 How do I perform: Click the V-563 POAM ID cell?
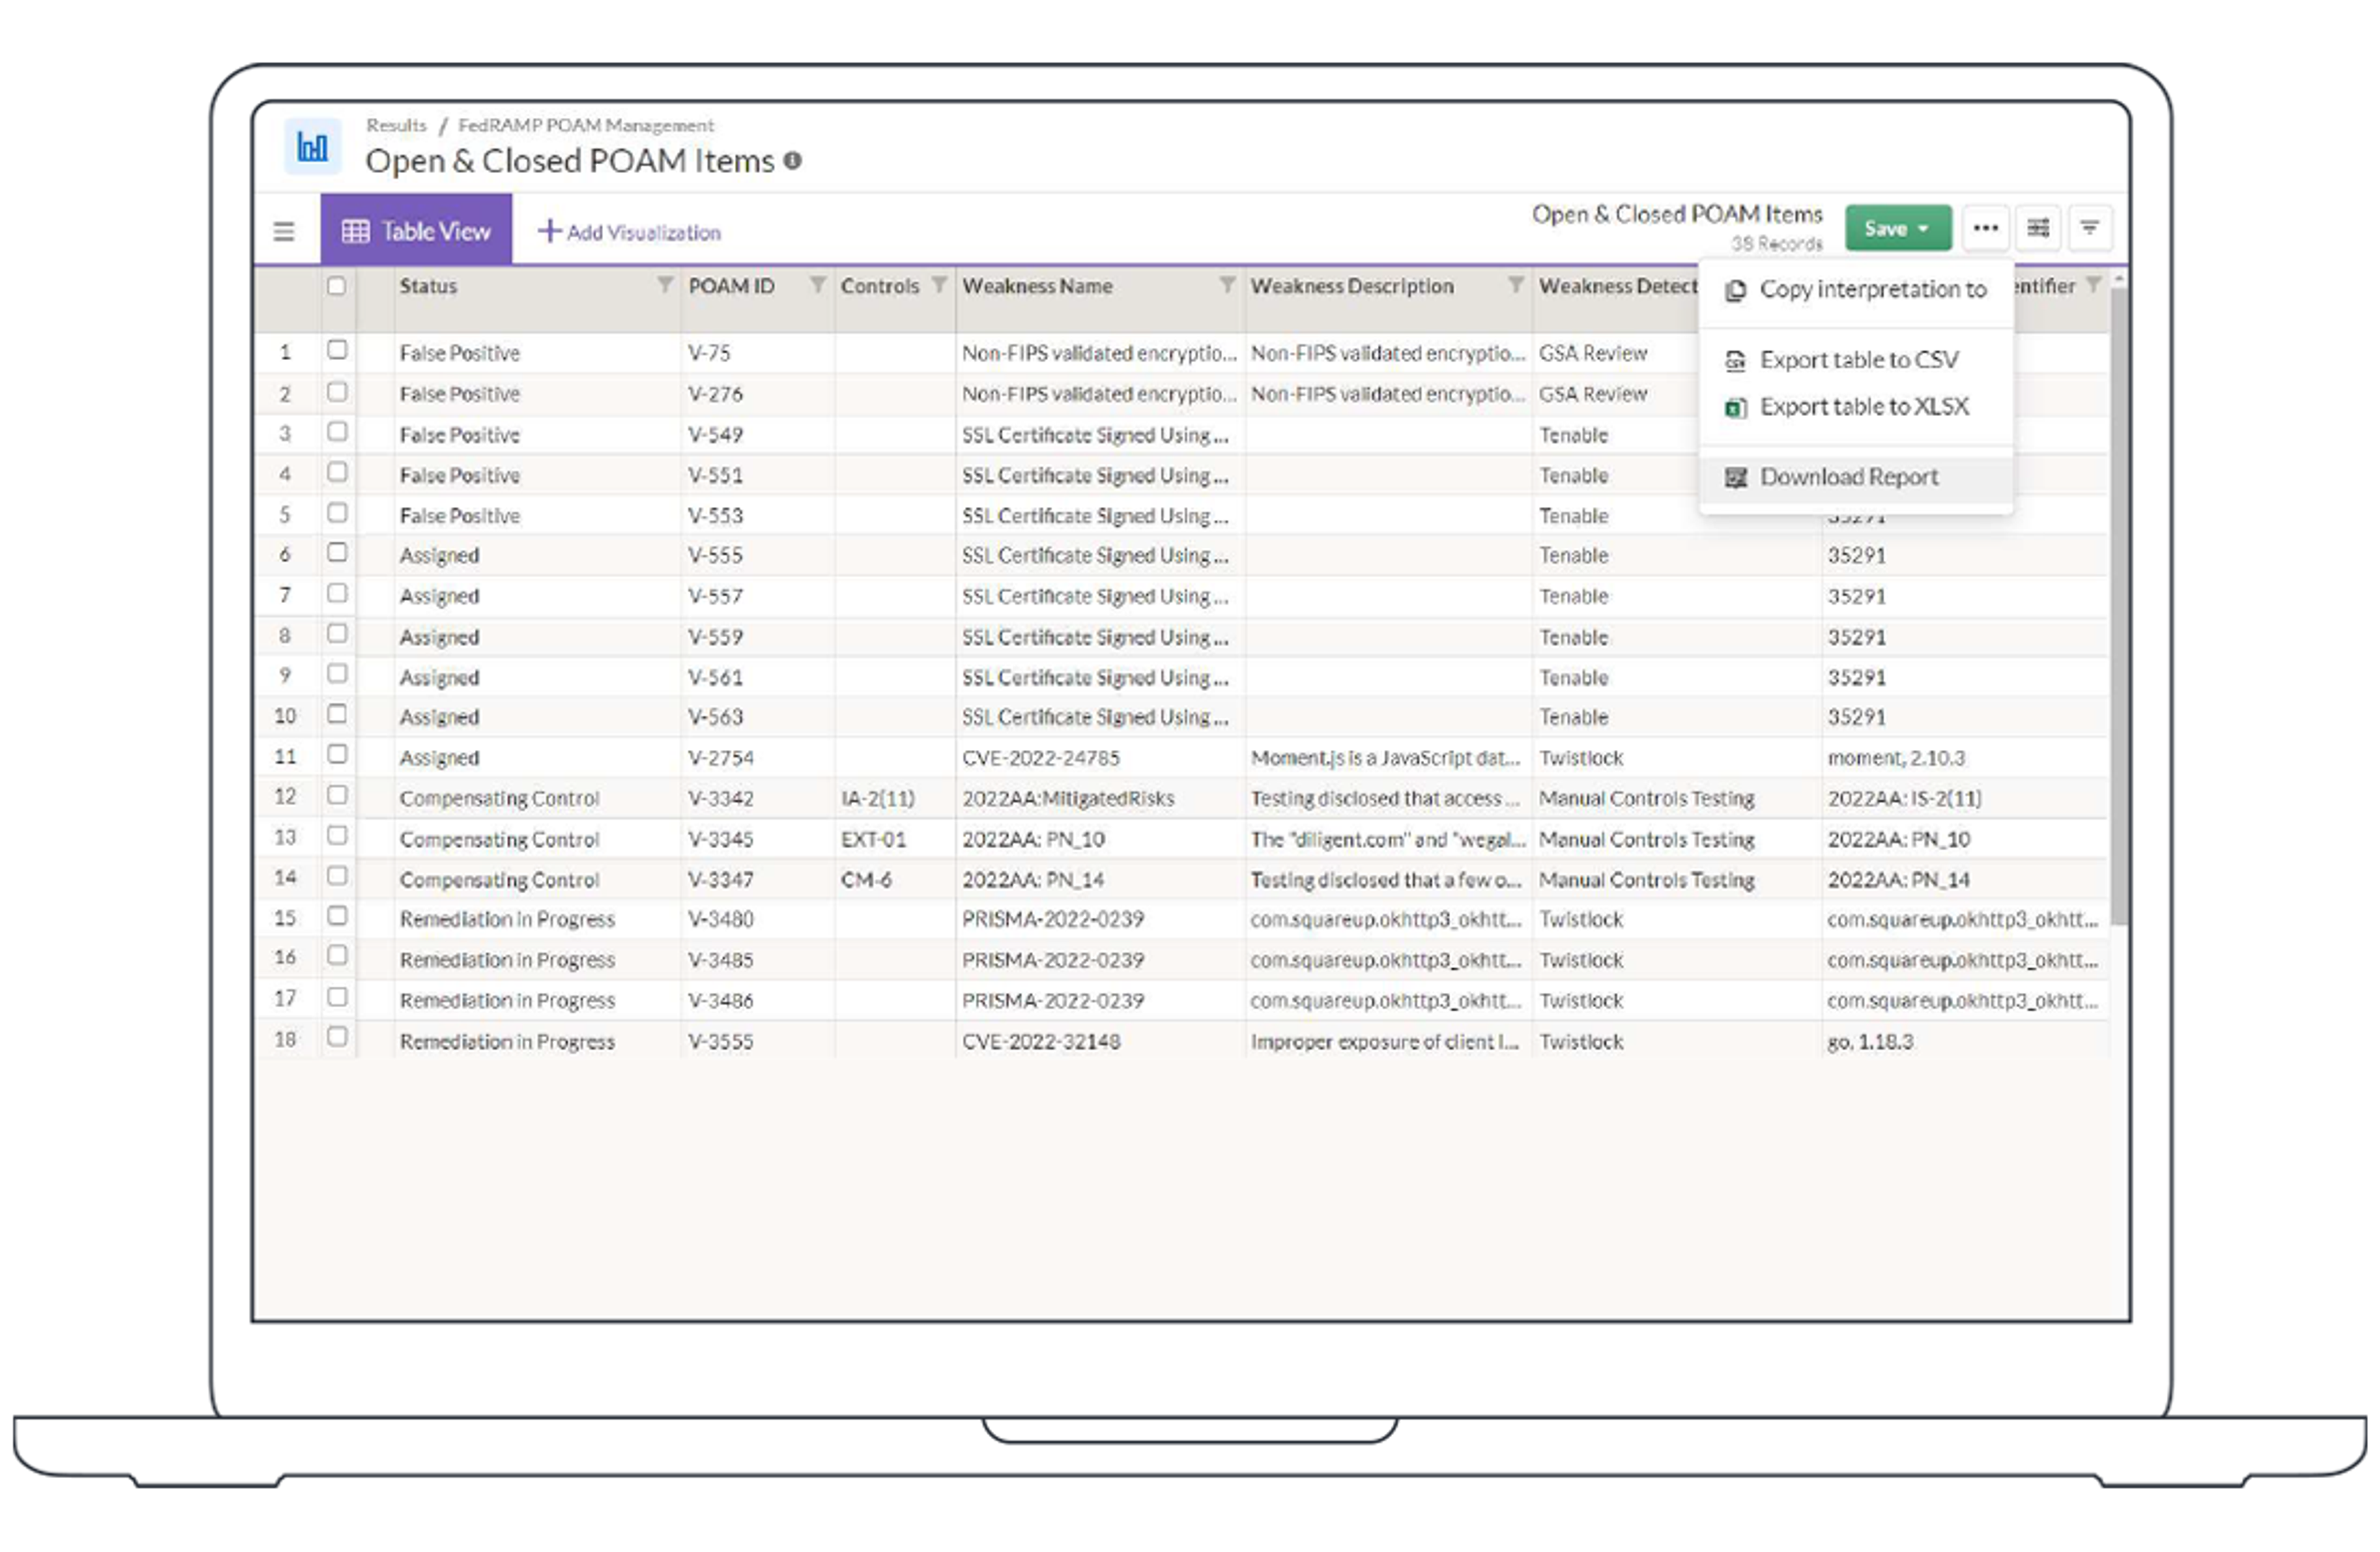coord(758,718)
